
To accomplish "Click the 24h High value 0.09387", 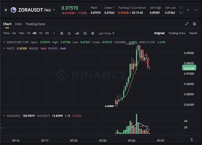I will pos(155,13).
